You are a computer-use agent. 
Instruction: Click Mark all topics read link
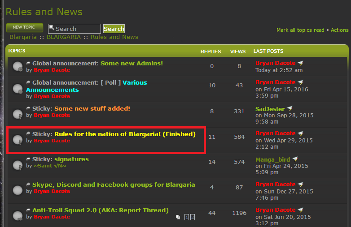point(300,30)
